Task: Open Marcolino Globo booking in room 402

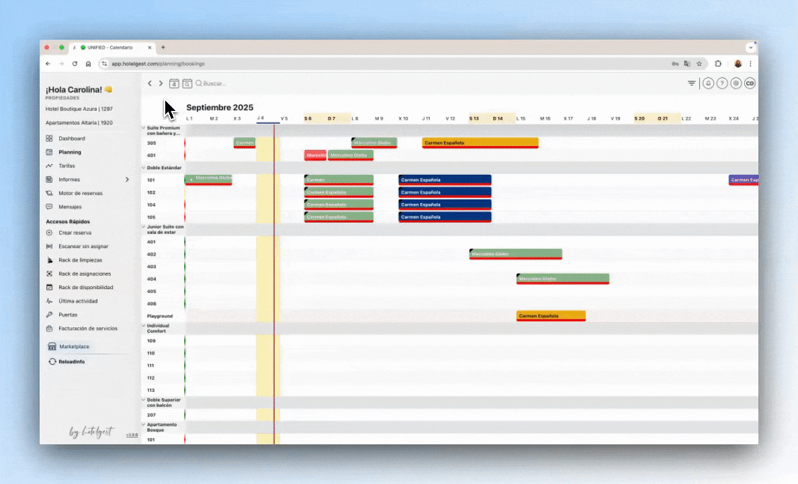Action: click(516, 253)
